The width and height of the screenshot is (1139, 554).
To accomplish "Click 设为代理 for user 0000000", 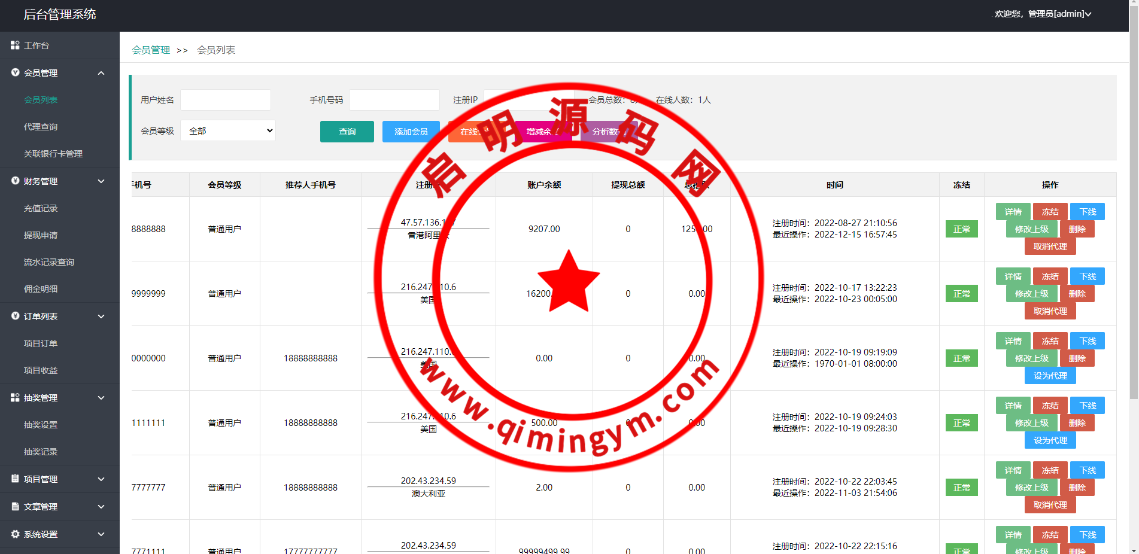I will pyautogui.click(x=1050, y=376).
